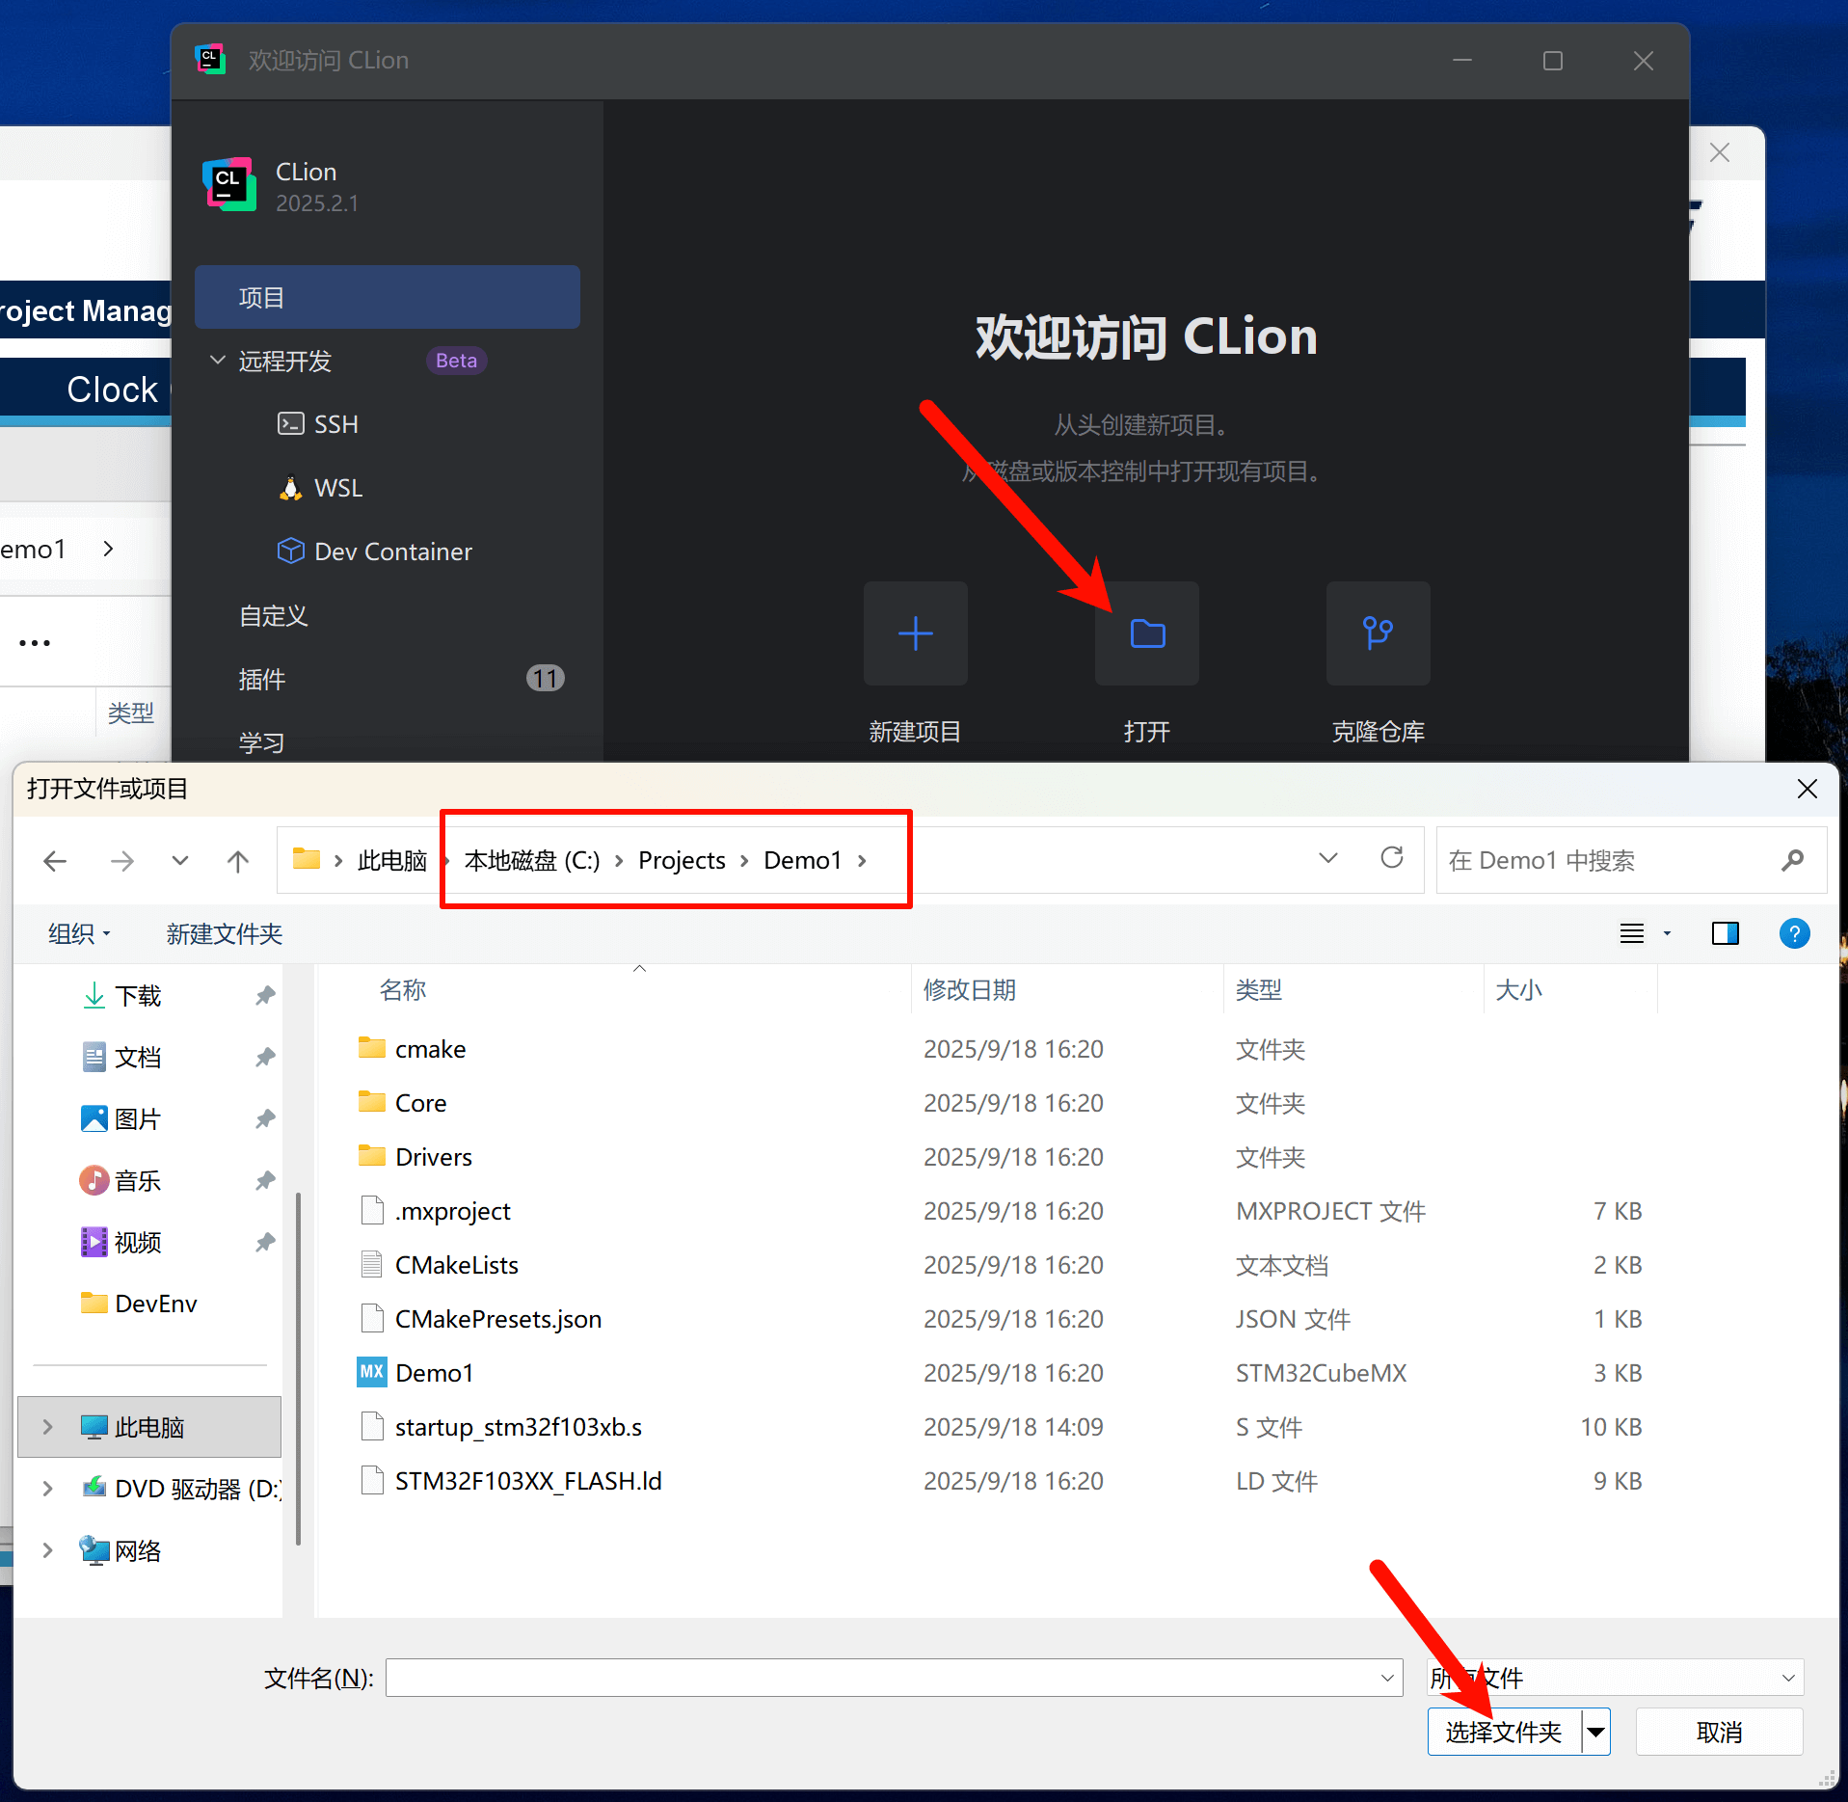Click the back arrow in file dialog
1848x1802 pixels.
[56, 860]
